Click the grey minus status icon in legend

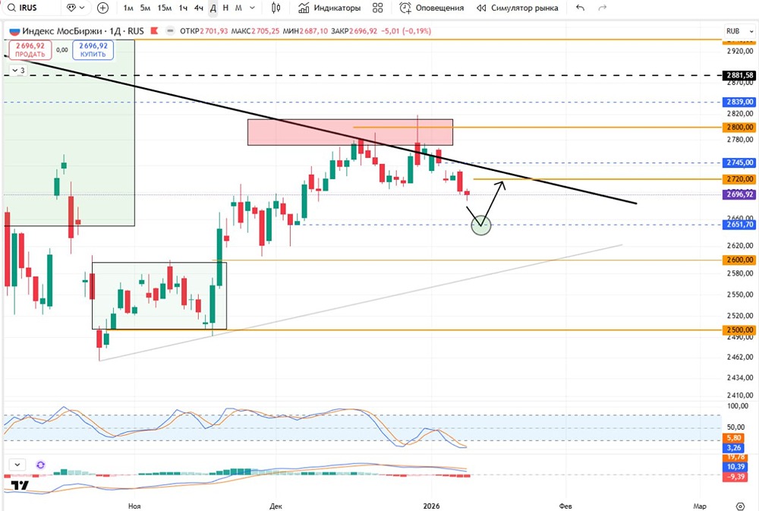pyautogui.click(x=170, y=31)
